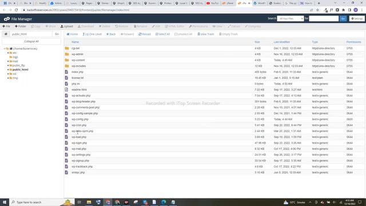366x206 pixels.
Task: Click the search text input field
Action: point(324,18)
